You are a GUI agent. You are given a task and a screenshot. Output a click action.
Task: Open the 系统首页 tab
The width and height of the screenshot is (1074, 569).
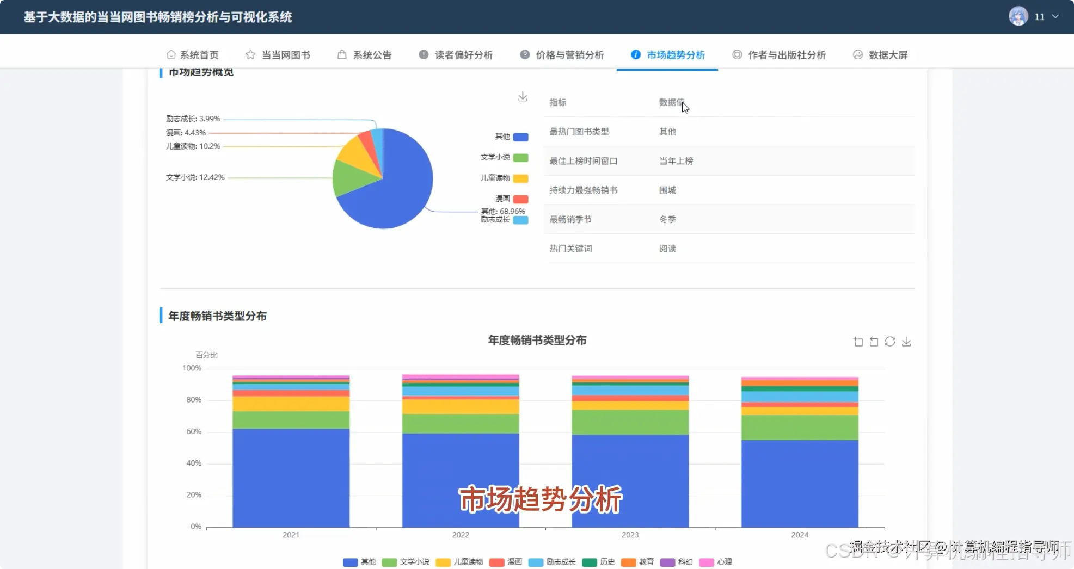193,55
